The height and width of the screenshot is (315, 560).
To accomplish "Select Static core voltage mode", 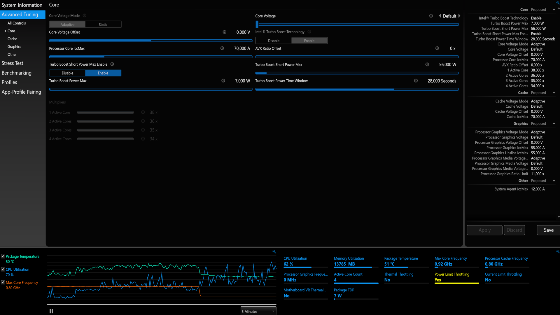I will click(x=103, y=24).
